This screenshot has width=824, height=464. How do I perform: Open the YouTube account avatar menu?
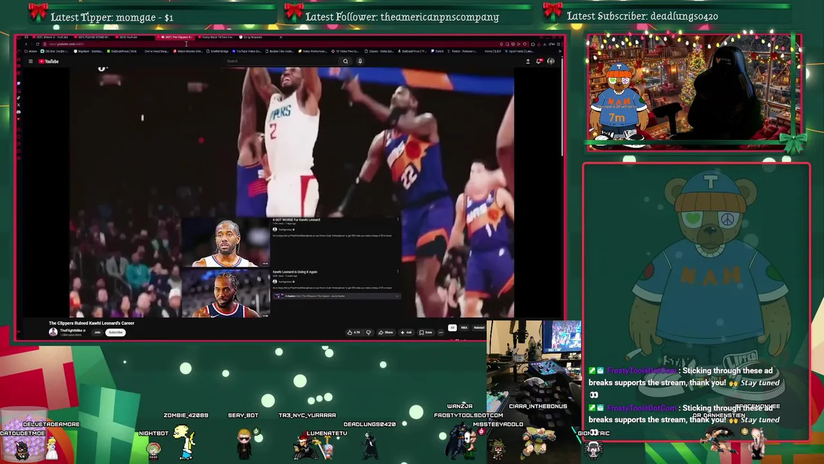(x=551, y=61)
